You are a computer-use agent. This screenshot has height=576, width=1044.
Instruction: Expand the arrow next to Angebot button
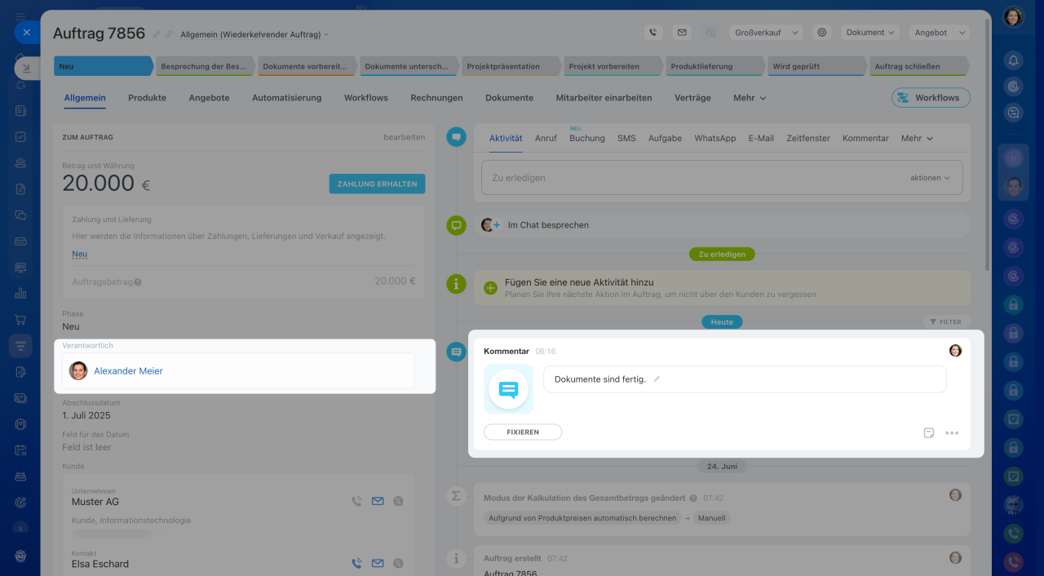click(x=962, y=33)
